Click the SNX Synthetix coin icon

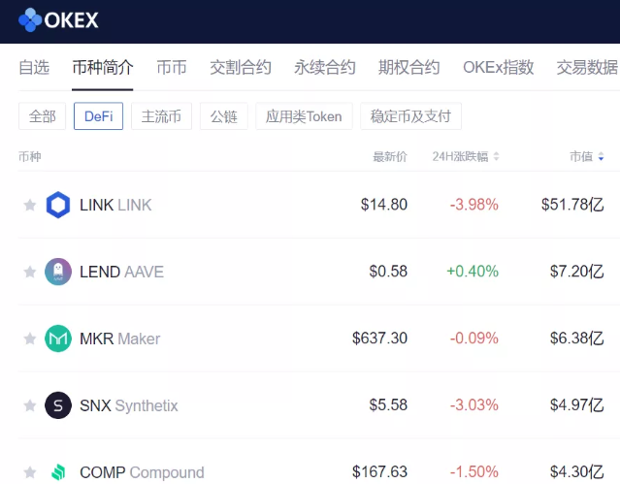coord(58,405)
